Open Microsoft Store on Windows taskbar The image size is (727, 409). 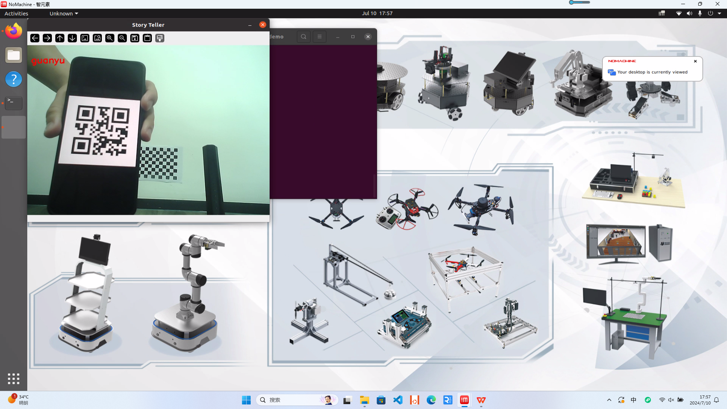381,400
